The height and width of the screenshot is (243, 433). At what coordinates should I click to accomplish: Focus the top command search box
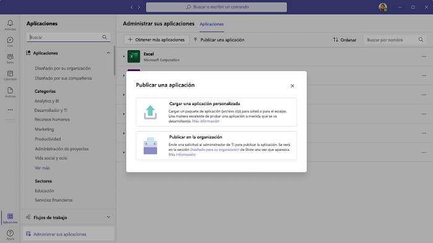pos(216,7)
